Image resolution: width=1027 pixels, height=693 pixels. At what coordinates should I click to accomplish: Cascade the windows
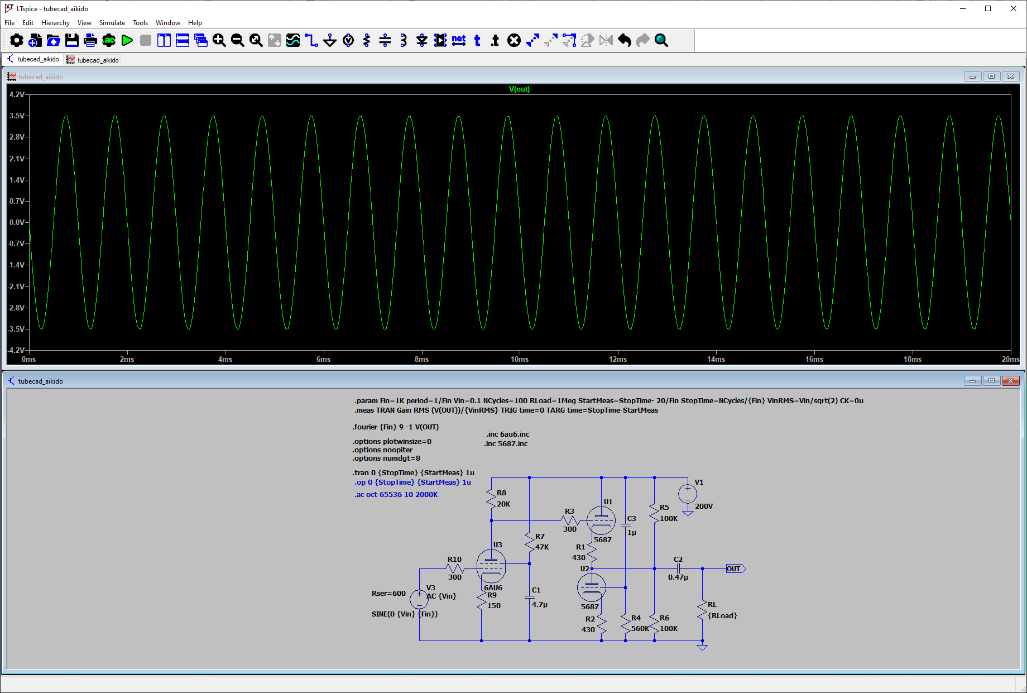(x=201, y=40)
